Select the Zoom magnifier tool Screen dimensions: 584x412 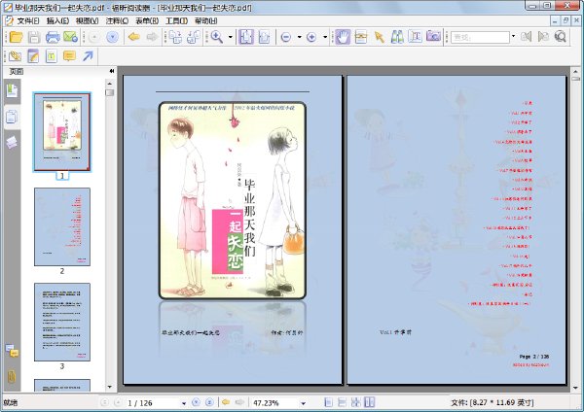click(x=217, y=37)
